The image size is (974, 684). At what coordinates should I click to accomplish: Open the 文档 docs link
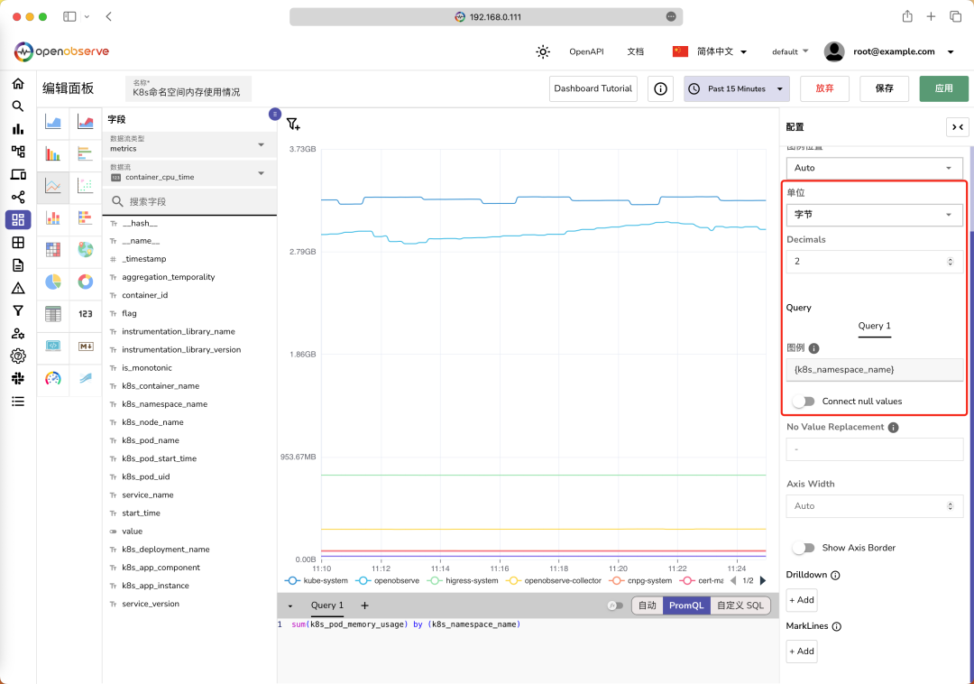636,51
